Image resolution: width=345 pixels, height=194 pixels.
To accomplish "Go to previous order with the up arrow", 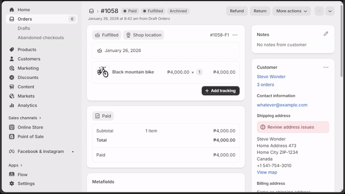I will (x=319, y=11).
